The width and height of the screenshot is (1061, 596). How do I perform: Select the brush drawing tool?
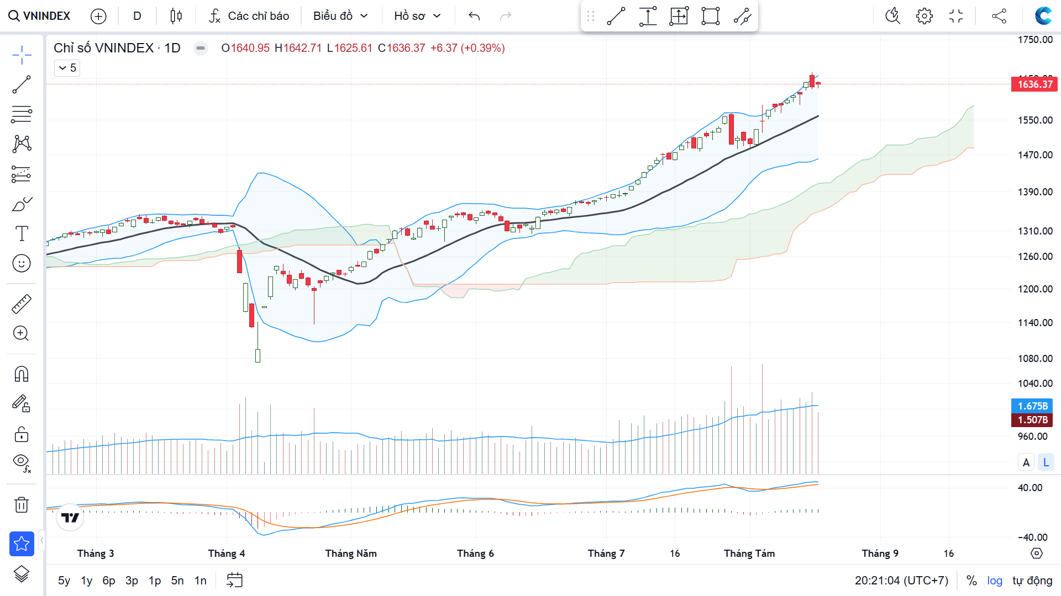coord(22,205)
